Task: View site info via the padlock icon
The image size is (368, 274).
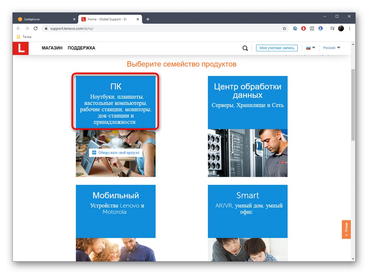Action: 46,28
